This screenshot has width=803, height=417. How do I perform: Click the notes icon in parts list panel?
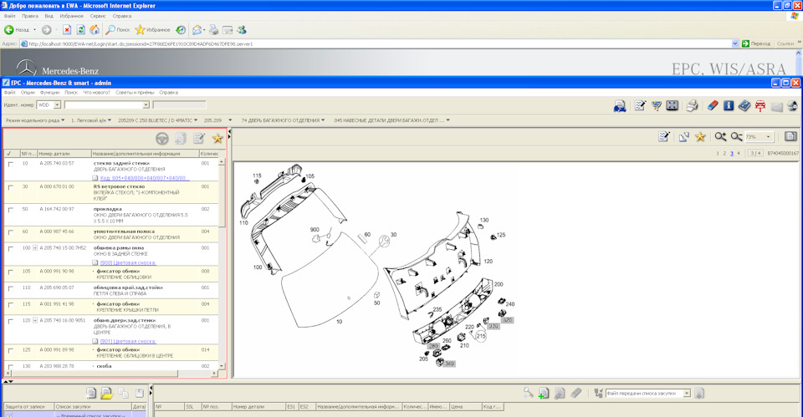(x=199, y=138)
